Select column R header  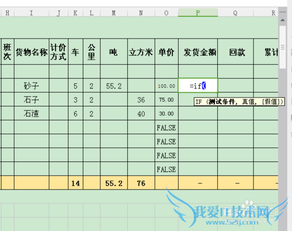tap(266, 13)
